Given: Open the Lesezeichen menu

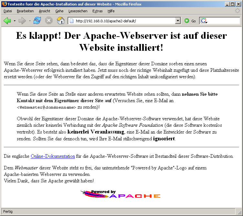Looking at the screenshot, I should (78, 11).
